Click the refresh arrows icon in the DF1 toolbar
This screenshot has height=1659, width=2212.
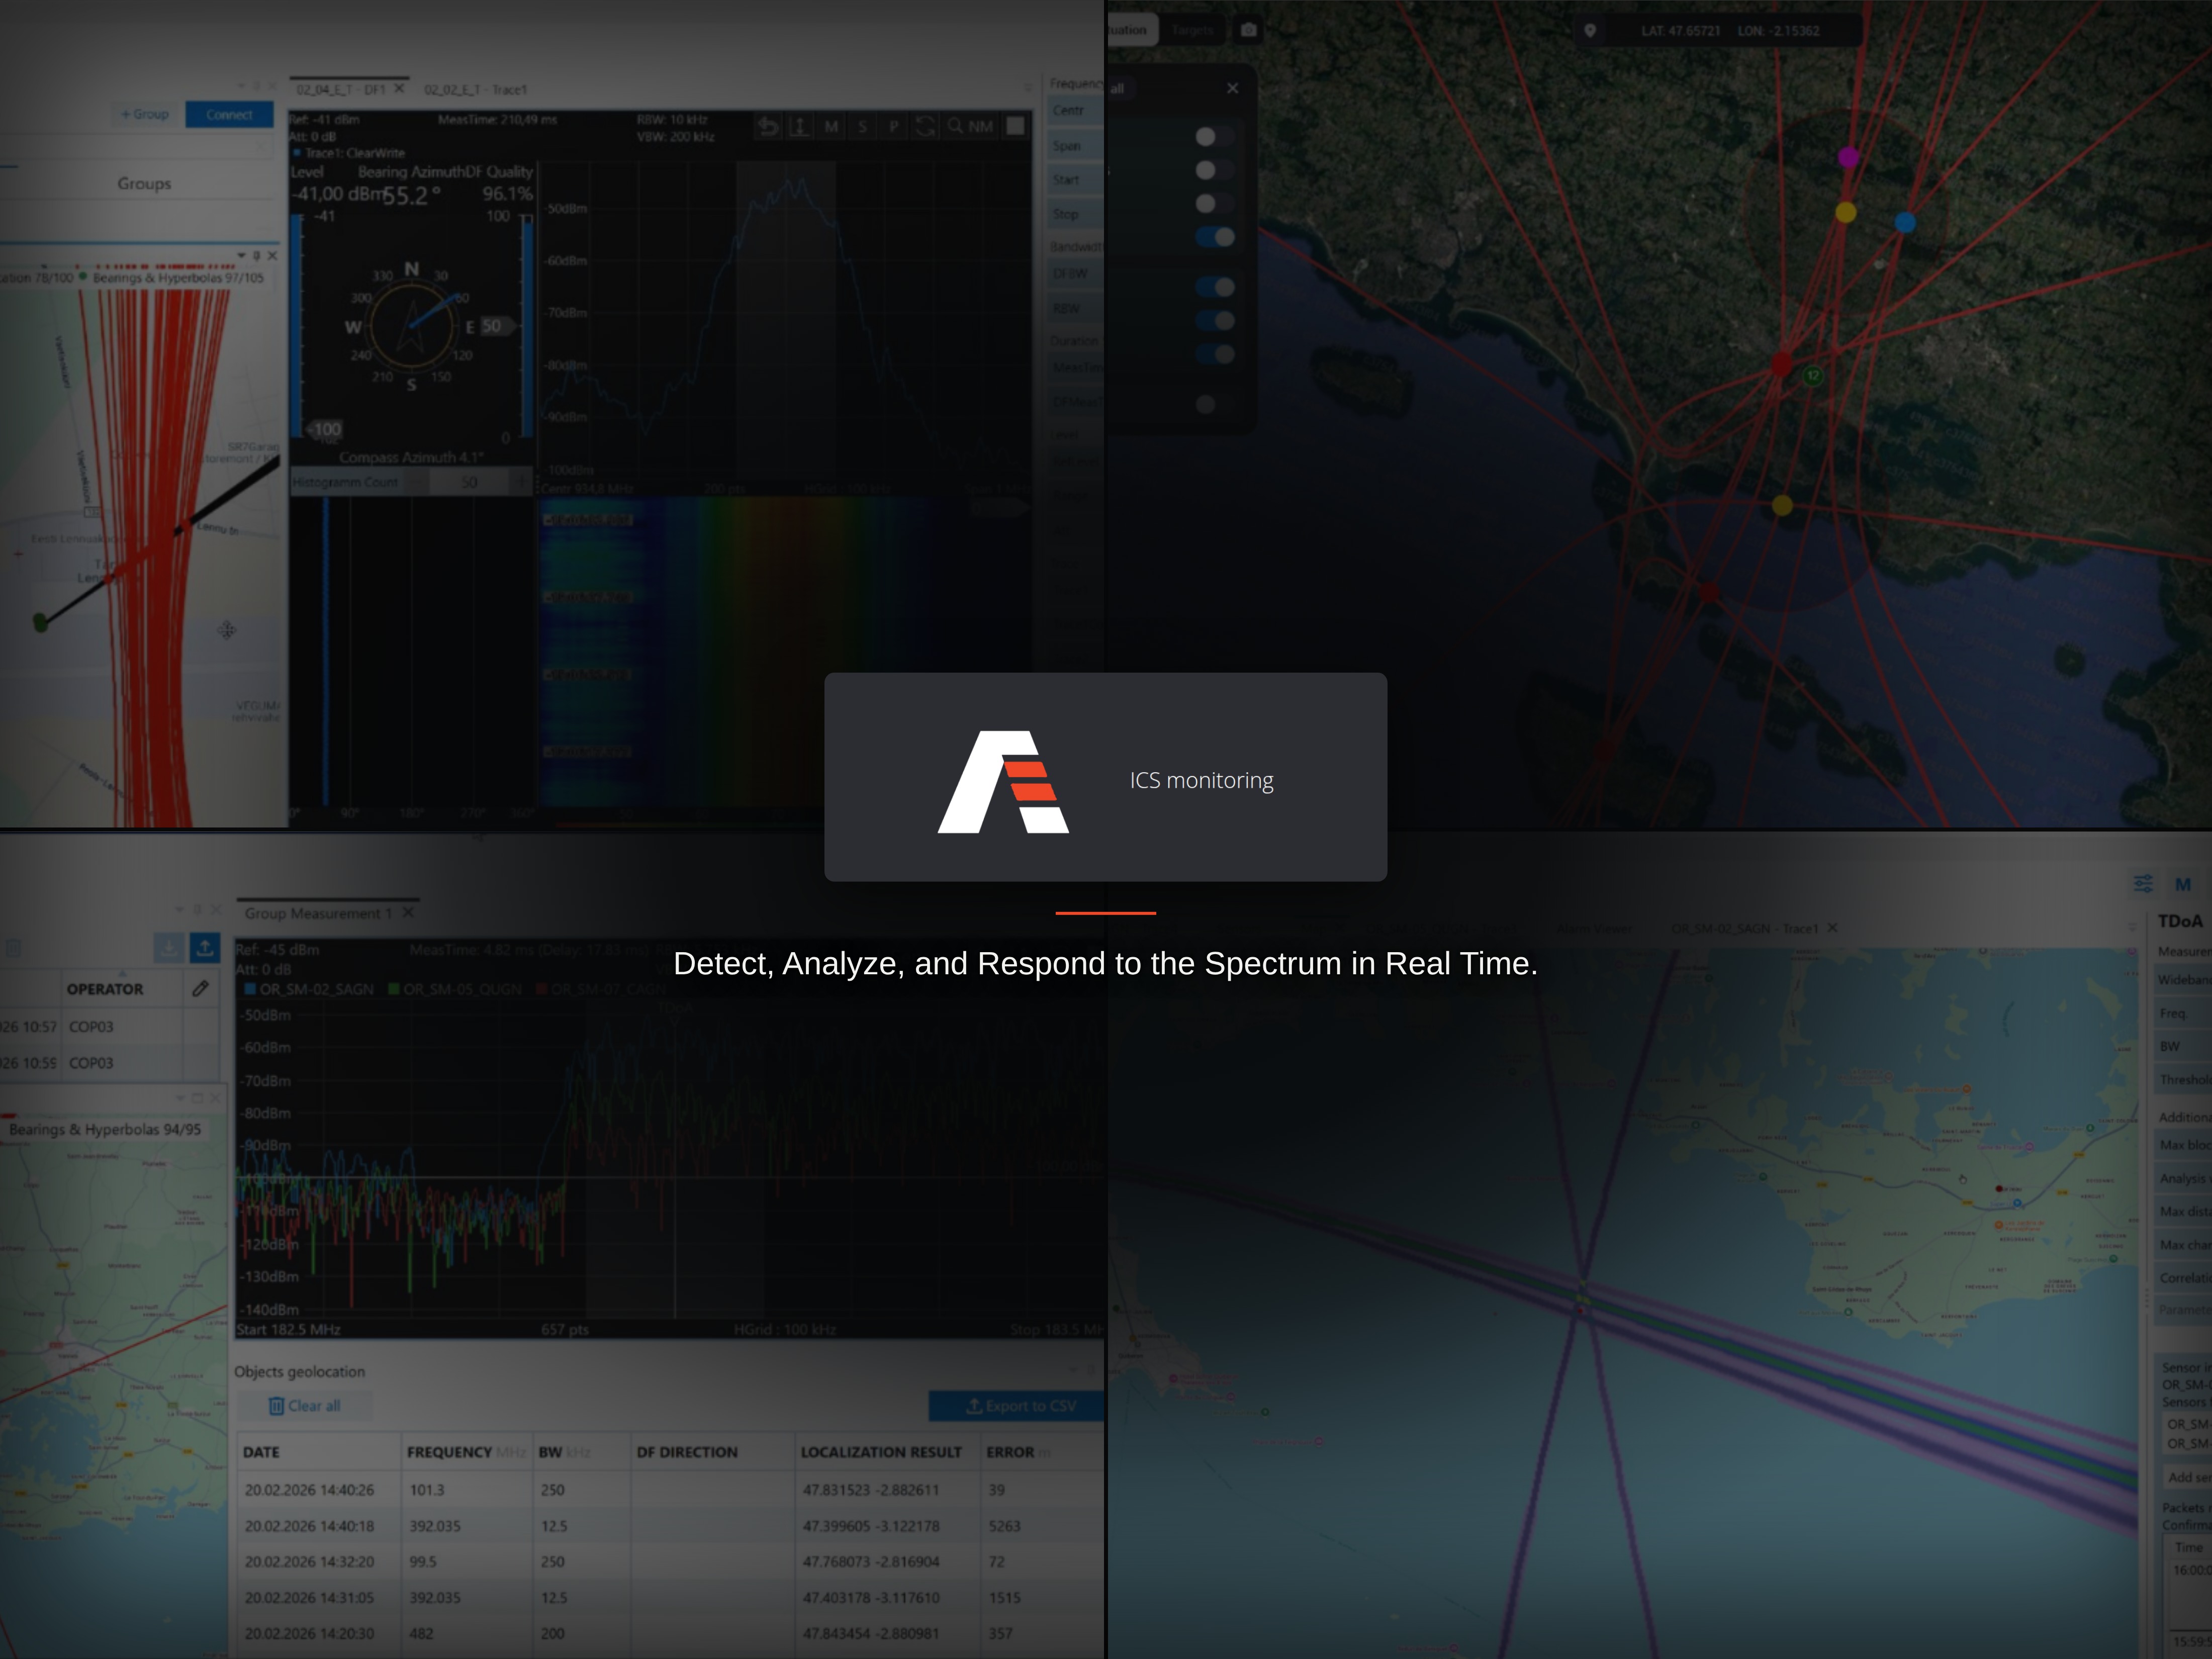[925, 126]
